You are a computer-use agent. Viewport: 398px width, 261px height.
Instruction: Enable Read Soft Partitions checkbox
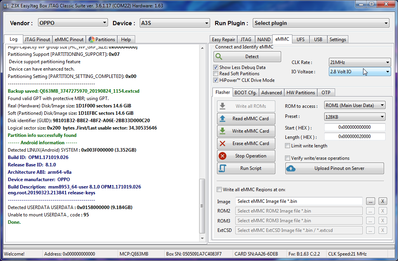click(x=216, y=74)
